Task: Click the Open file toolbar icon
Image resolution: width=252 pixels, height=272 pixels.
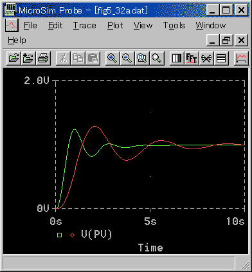Action: (14, 58)
